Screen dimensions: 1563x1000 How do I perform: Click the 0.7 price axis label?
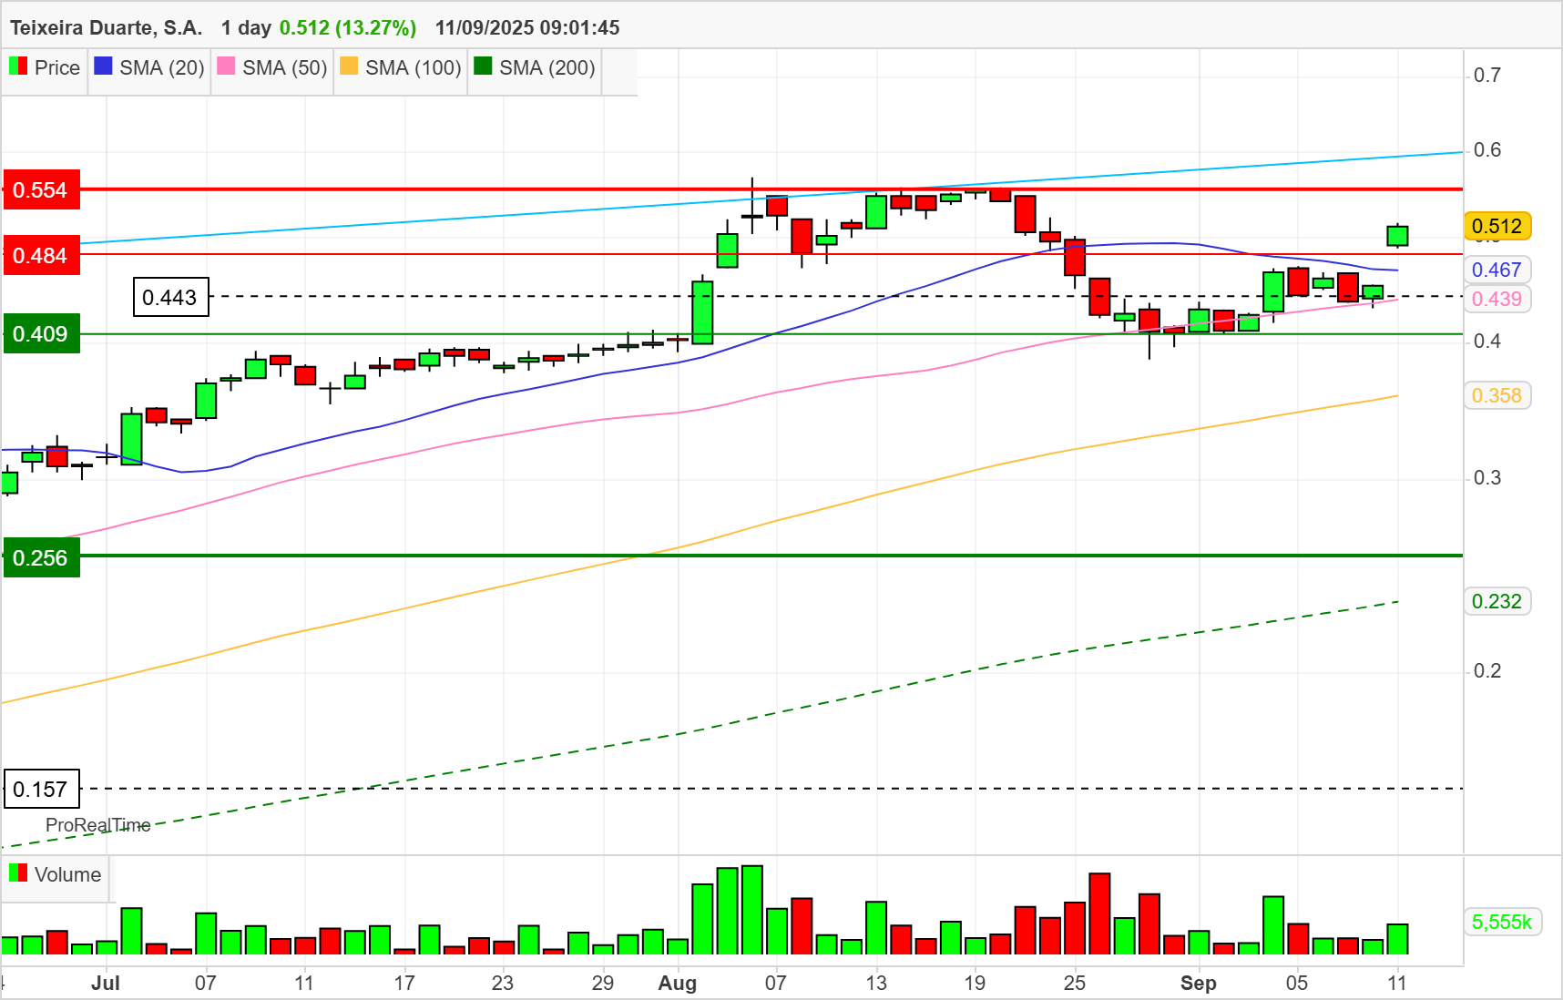[1487, 75]
